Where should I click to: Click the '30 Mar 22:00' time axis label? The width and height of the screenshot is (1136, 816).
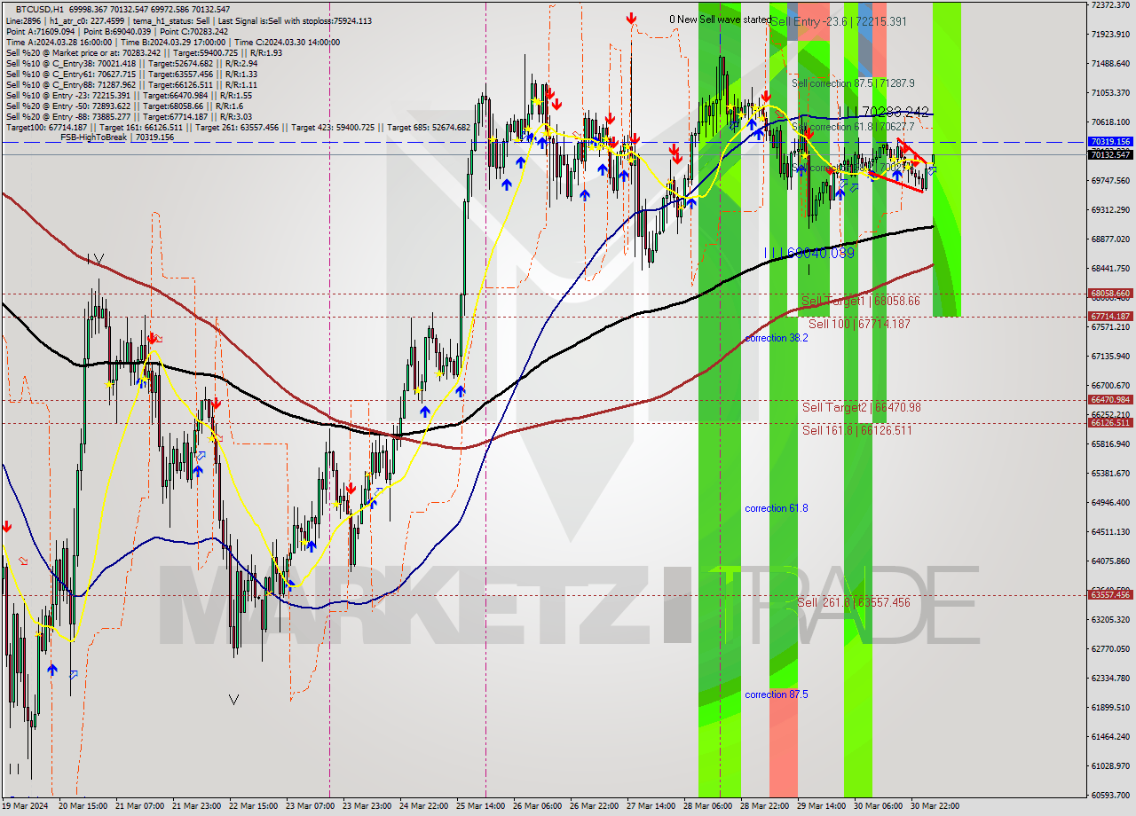click(935, 806)
